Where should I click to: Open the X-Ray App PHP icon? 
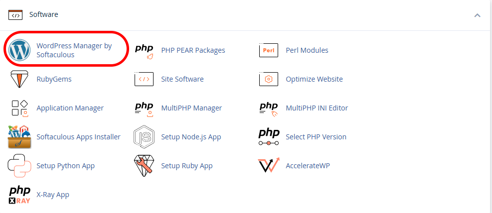19,195
